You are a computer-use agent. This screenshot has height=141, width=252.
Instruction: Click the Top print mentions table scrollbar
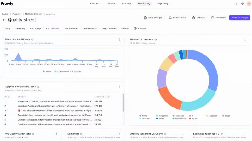click(x=123, y=102)
